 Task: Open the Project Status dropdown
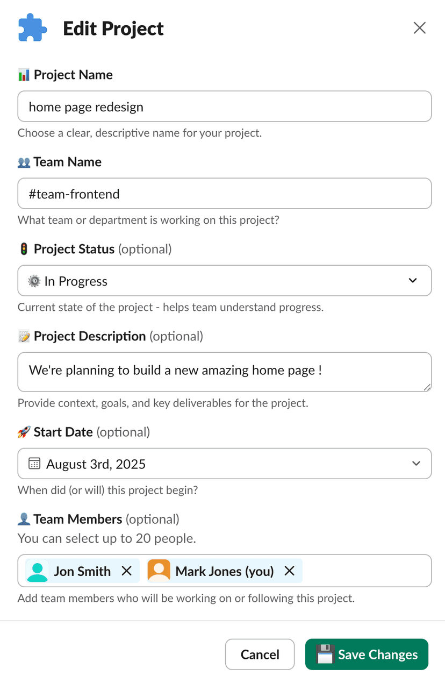tap(413, 281)
